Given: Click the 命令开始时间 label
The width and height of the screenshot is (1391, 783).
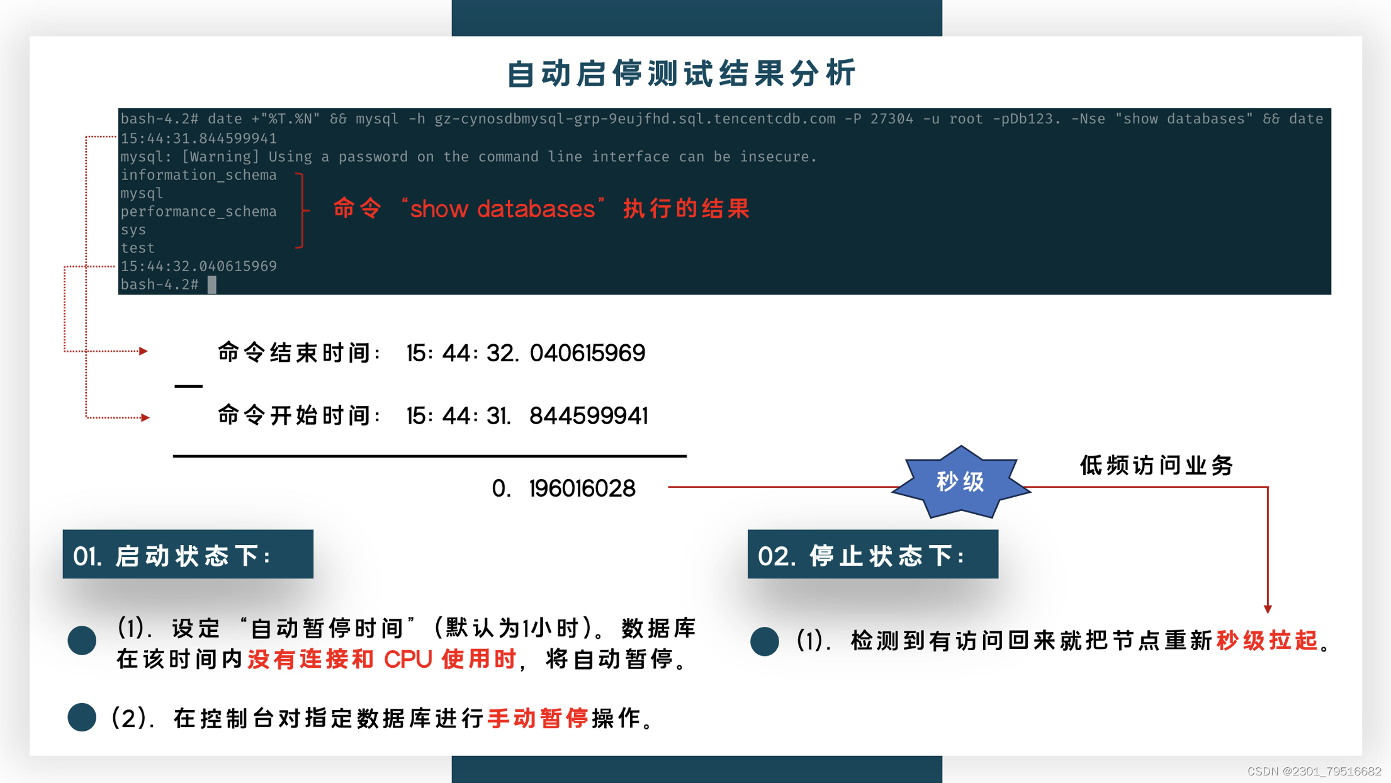Looking at the screenshot, I should [300, 415].
